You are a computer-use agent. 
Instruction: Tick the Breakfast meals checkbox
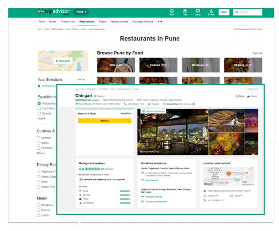(38, 205)
